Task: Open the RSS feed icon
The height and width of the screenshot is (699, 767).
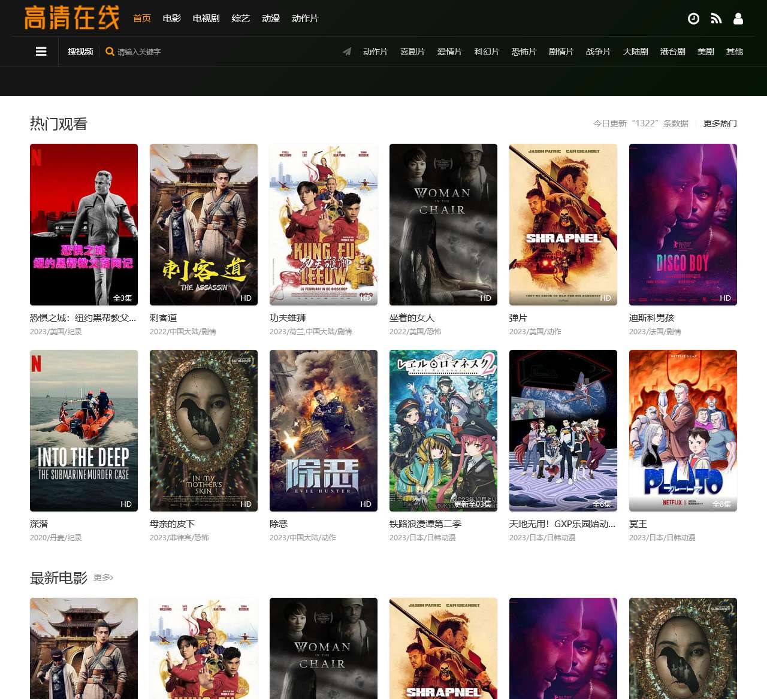Action: pos(716,19)
